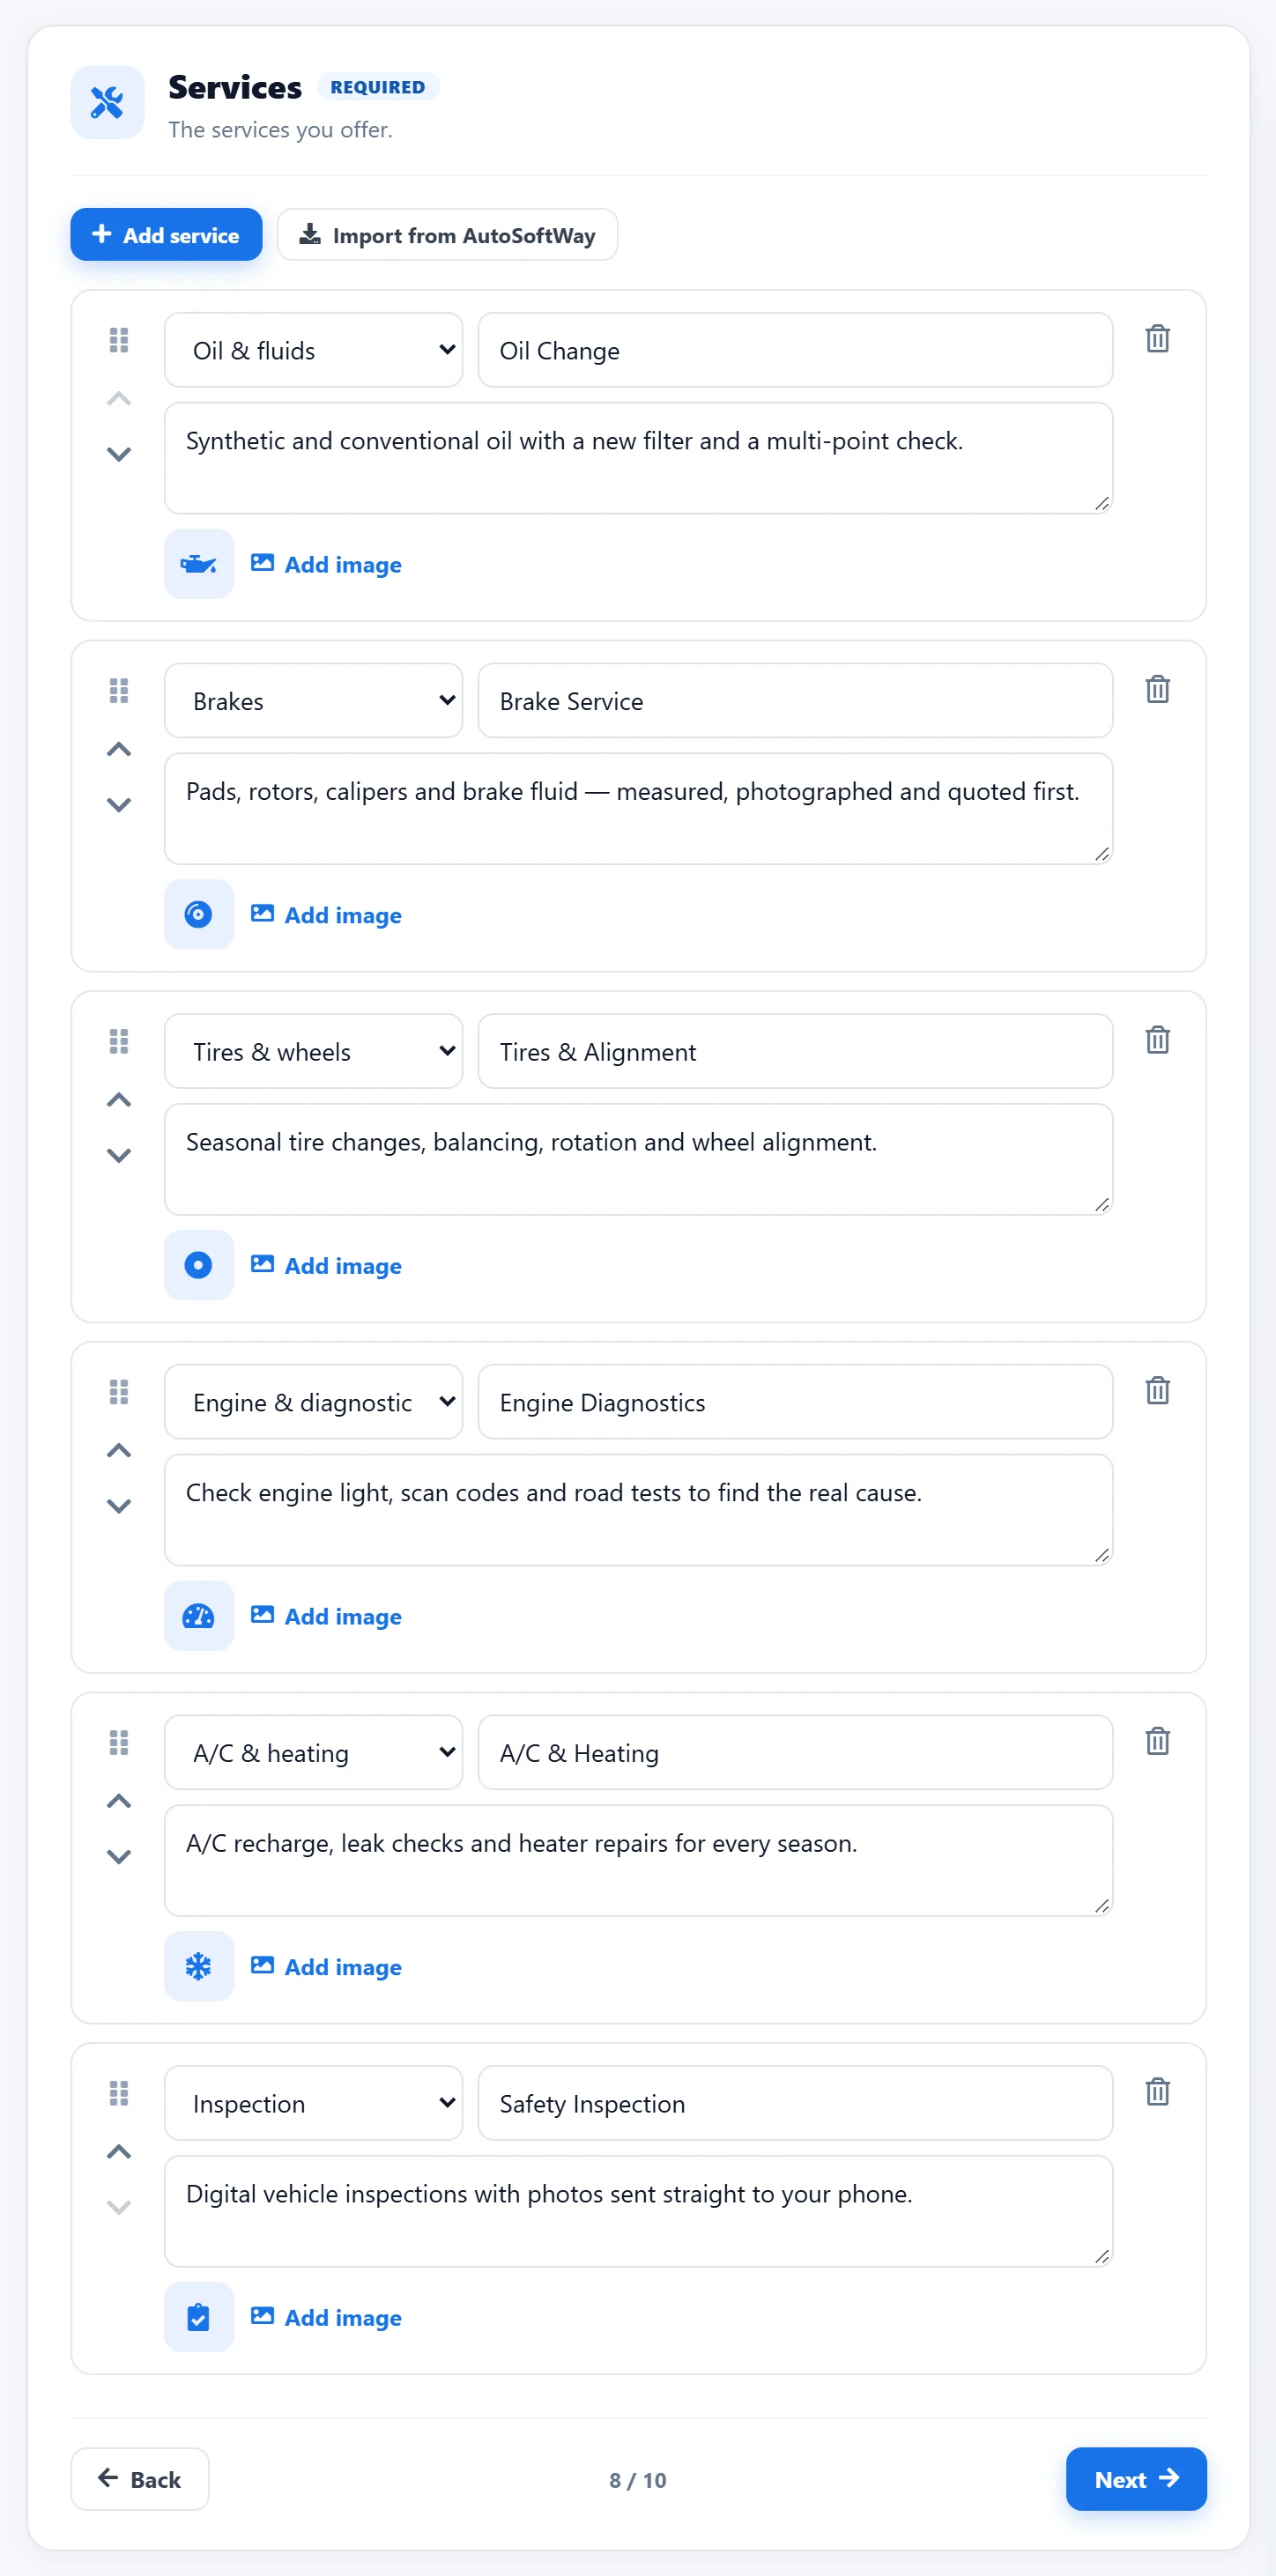Click the drag handle on Safety Inspection
The width and height of the screenshot is (1276, 2576).
click(x=119, y=2093)
